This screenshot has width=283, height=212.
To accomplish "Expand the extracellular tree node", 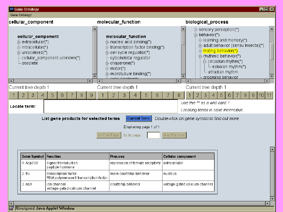I will tap(19, 42).
